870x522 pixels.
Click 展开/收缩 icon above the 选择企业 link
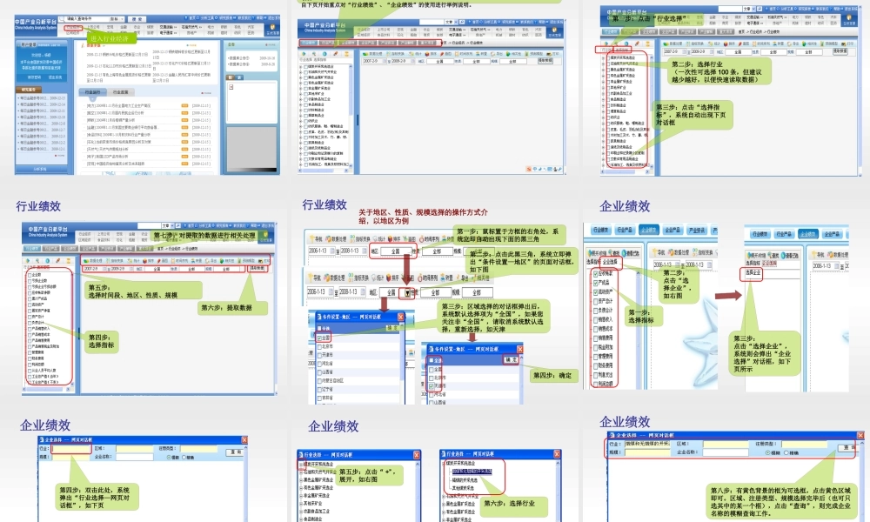756,255
